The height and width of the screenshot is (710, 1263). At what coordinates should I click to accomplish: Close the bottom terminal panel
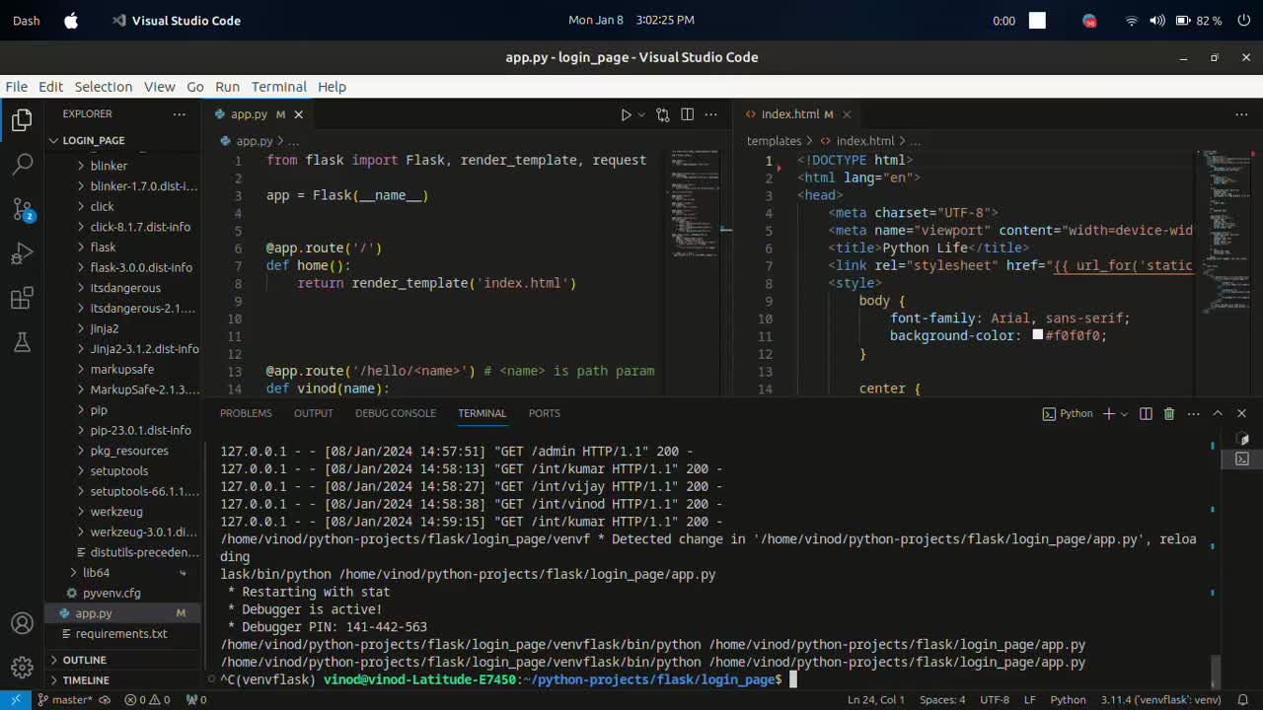pos(1241,413)
